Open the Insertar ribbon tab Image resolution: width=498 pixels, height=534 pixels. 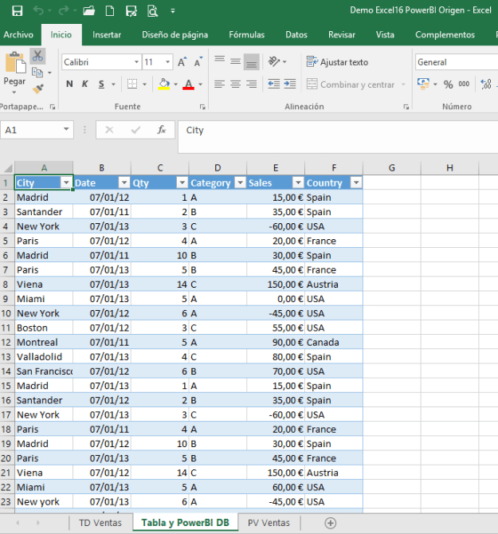pyautogui.click(x=107, y=35)
